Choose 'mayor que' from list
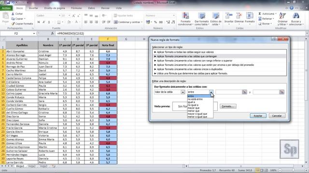This screenshot has height=173, width=309. pyautogui.click(x=200, y=108)
